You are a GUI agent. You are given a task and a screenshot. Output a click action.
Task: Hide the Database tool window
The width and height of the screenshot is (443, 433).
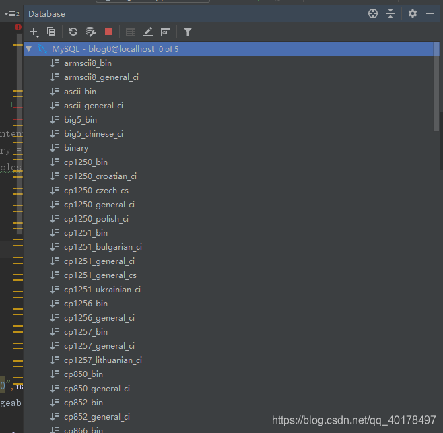pyautogui.click(x=431, y=13)
